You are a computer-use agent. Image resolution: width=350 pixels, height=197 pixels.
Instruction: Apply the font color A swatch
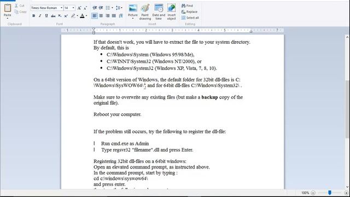coord(82,16)
